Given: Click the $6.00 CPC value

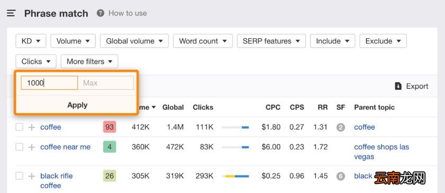Looking at the screenshot, I should pyautogui.click(x=271, y=147).
